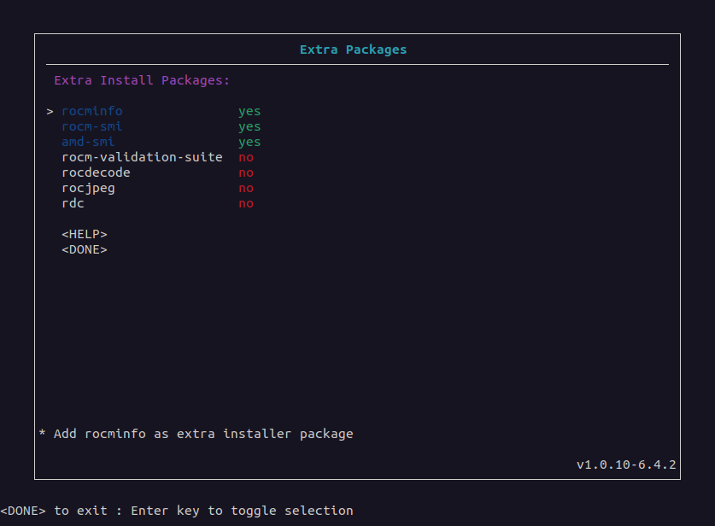Select the rocm-smi package entry

[92, 126]
